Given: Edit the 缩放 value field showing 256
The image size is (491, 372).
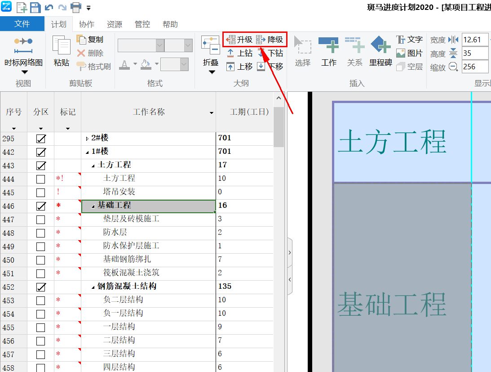Looking at the screenshot, I should pos(475,67).
